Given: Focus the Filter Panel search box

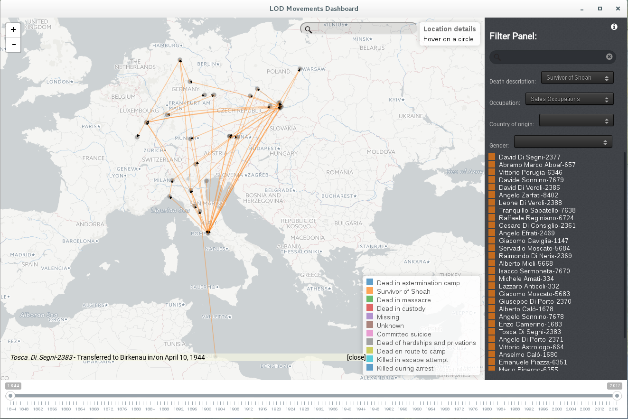Looking at the screenshot, I should (553, 57).
